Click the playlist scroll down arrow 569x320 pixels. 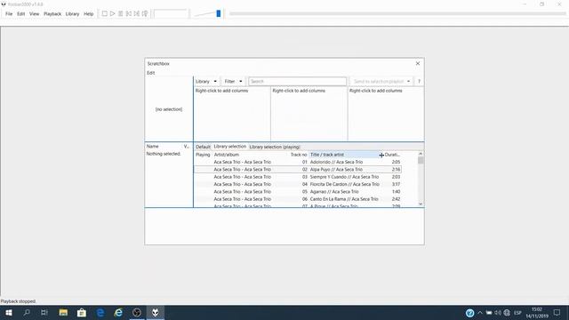tap(421, 204)
